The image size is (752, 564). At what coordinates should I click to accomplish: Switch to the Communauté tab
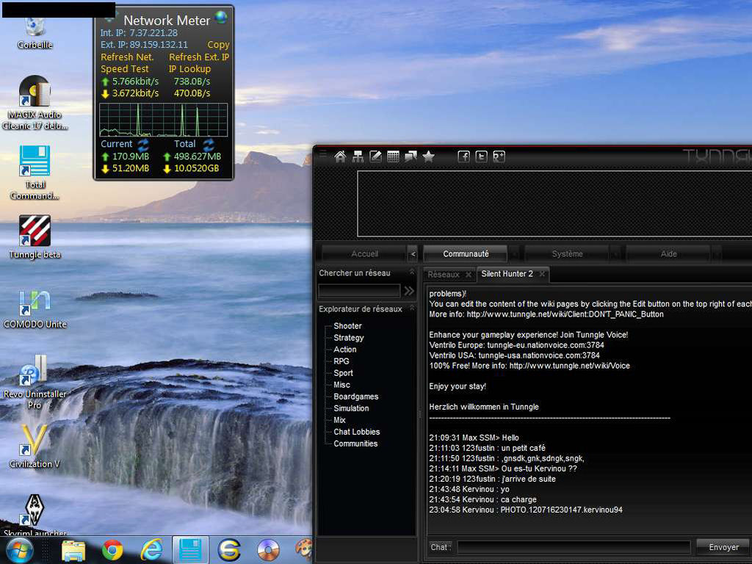click(466, 253)
